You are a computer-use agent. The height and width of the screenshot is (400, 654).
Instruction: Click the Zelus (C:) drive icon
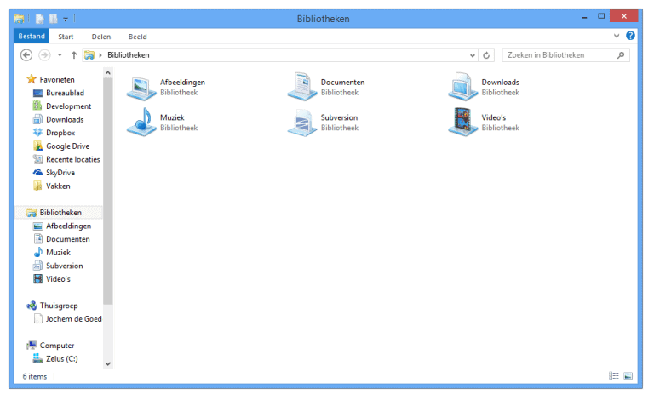pyautogui.click(x=37, y=358)
